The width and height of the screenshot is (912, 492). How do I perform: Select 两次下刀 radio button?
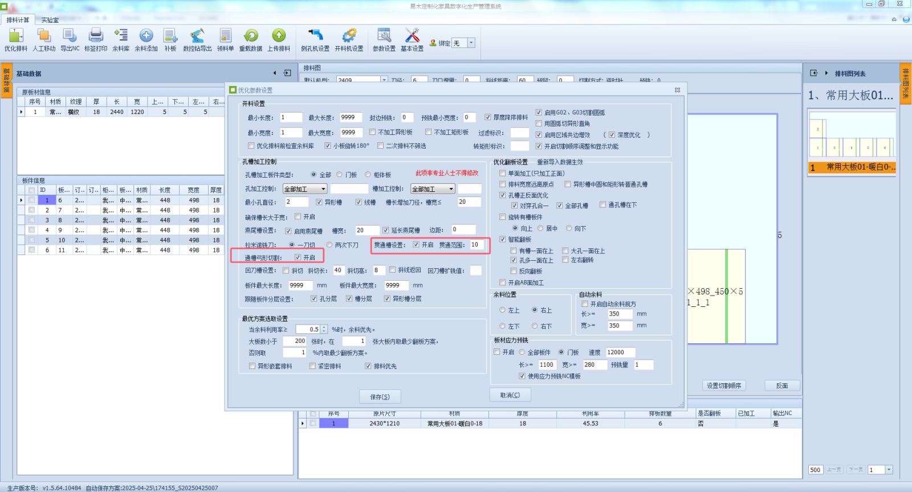tap(329, 245)
